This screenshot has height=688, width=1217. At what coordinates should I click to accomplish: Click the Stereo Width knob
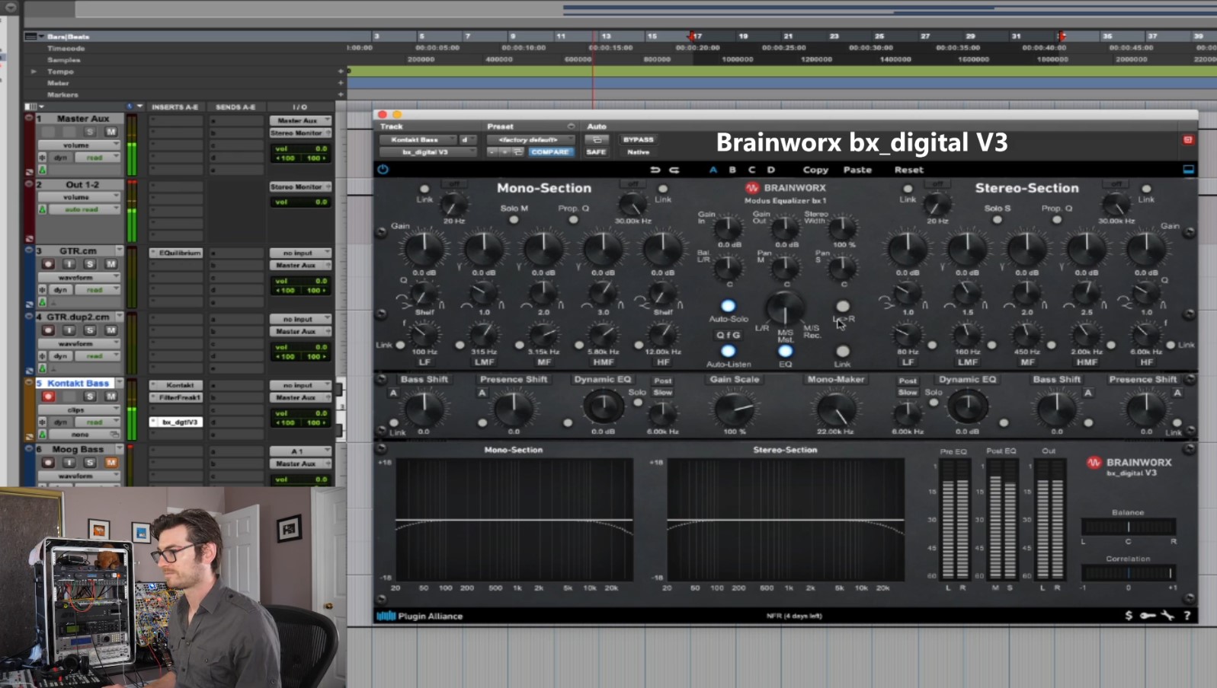pos(842,228)
